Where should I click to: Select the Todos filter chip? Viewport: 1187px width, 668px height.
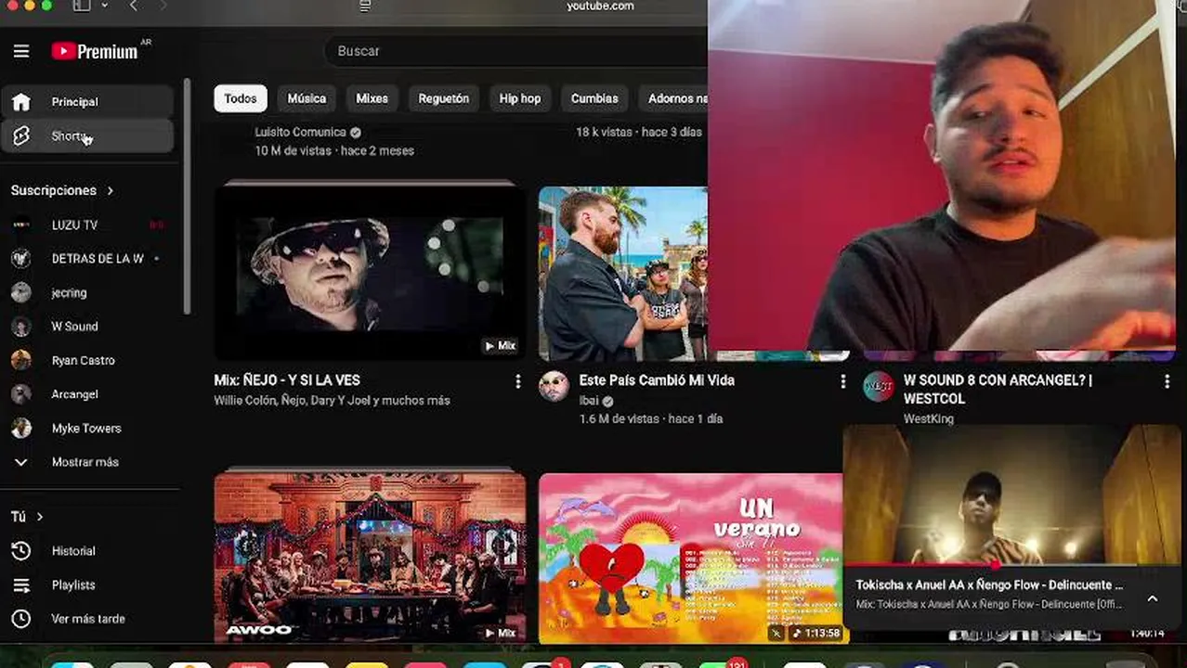click(x=241, y=98)
